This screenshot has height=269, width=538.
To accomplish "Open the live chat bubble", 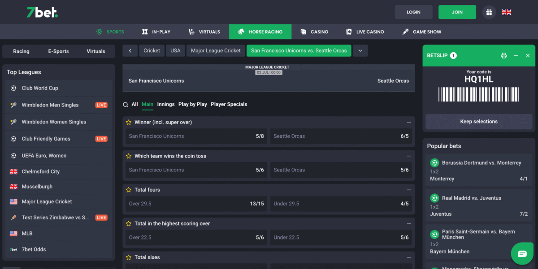I will 522,254.
